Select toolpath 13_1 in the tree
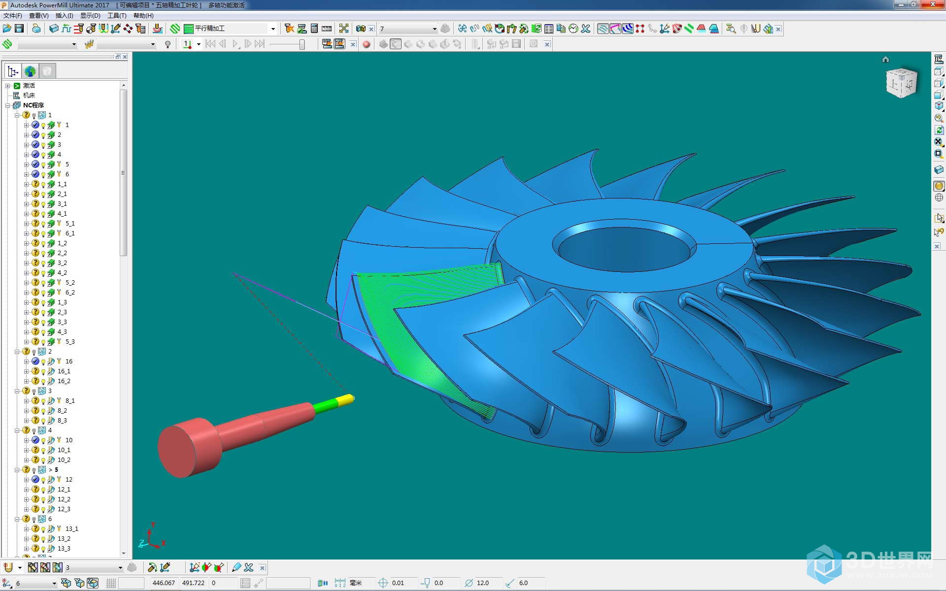946x591 pixels. (72, 529)
